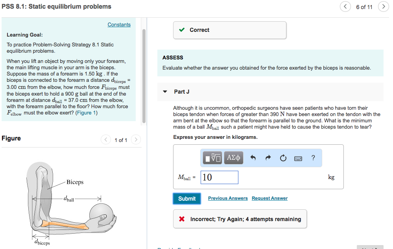Open the keyboard shortcuts icon
The width and height of the screenshot is (393, 249).
coord(298,158)
